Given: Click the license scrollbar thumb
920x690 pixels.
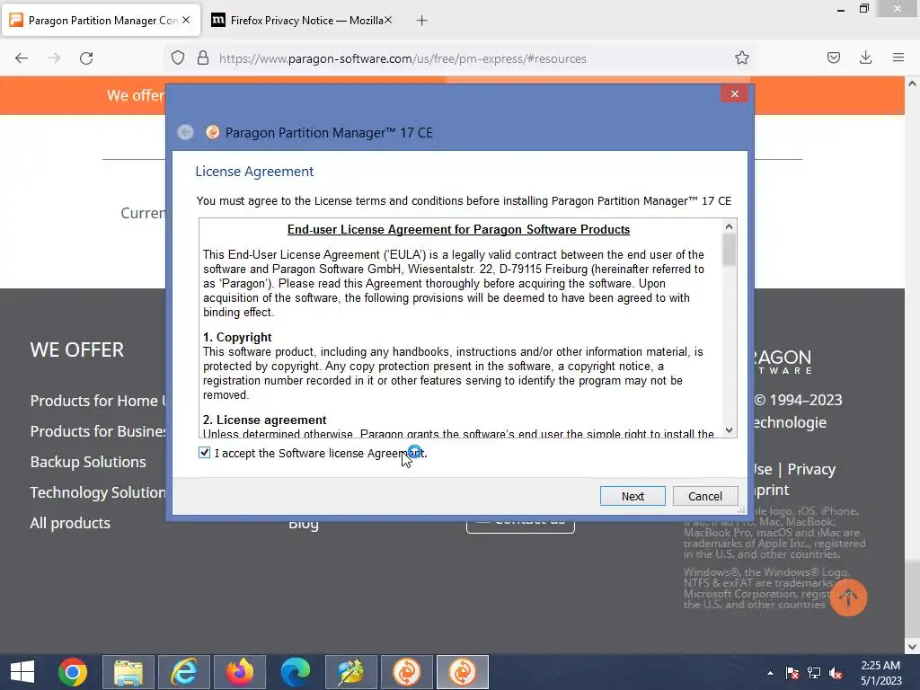Looking at the screenshot, I should [729, 250].
